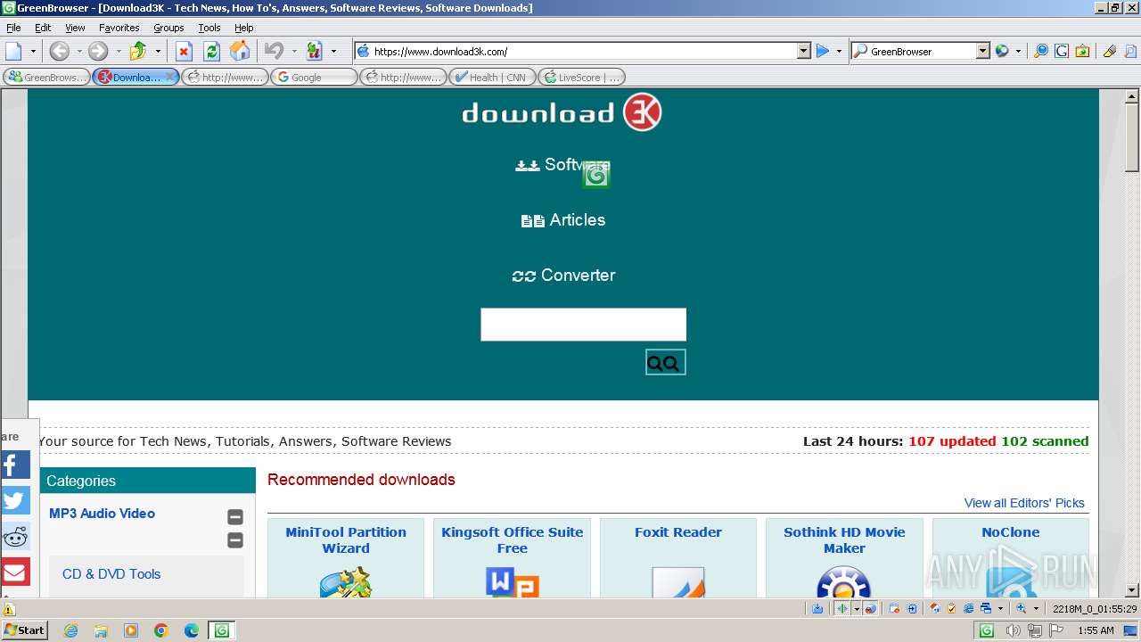Open the Software section link
The height and width of the screenshot is (642, 1141).
tap(563, 165)
